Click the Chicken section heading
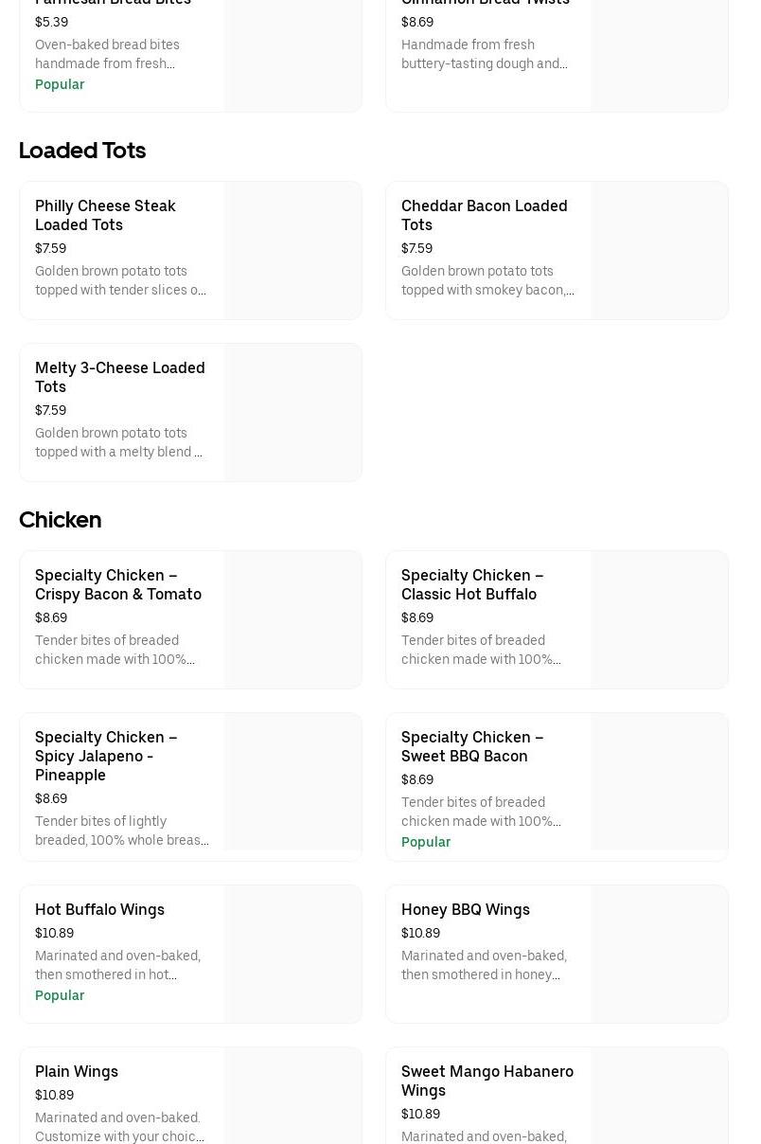 coord(60,520)
